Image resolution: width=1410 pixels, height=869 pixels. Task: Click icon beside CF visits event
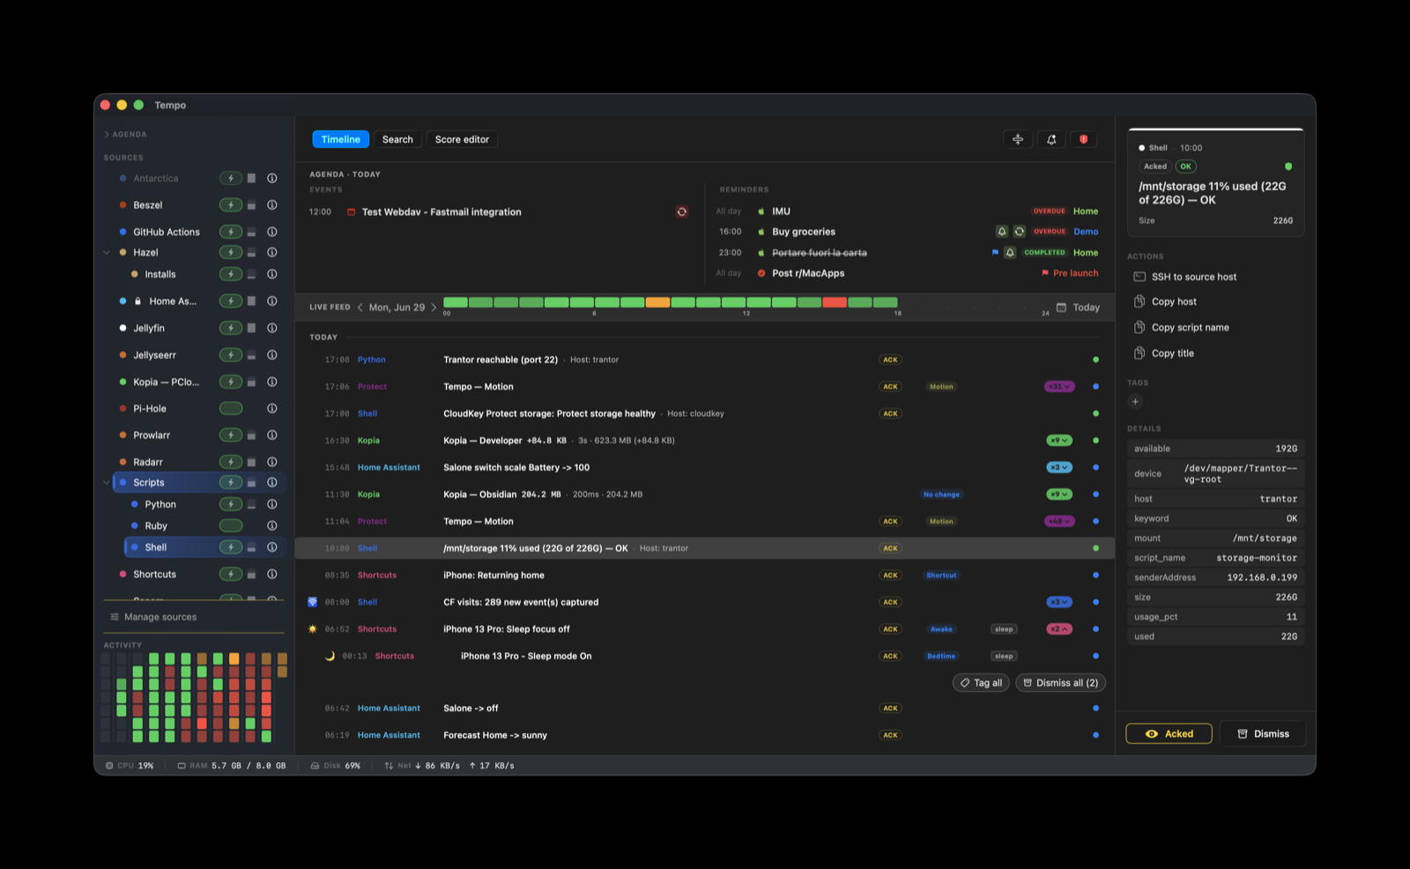(312, 603)
